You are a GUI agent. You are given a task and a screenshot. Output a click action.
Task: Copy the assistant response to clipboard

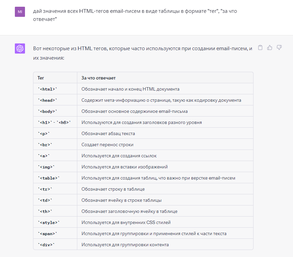coord(260,48)
